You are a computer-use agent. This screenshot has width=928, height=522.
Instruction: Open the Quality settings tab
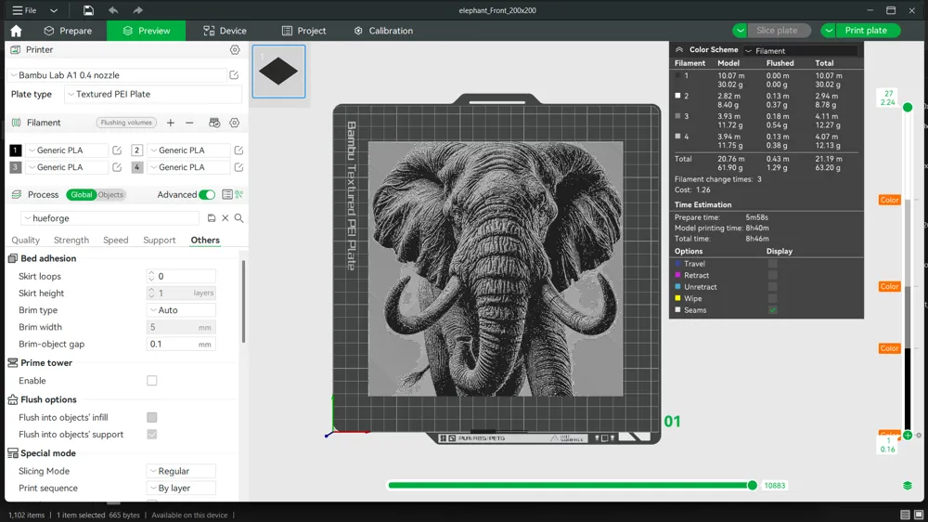(x=25, y=240)
